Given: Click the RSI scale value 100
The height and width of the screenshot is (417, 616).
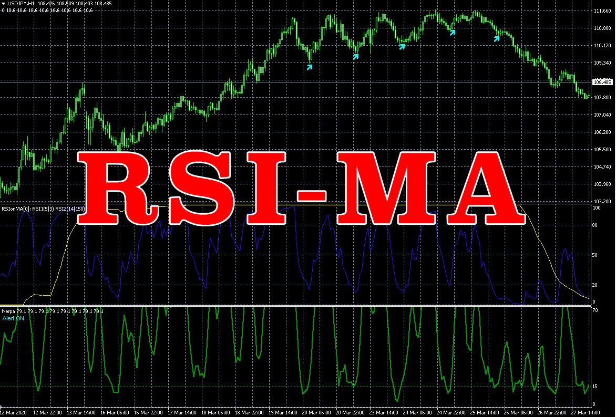Looking at the screenshot, I should [x=597, y=208].
